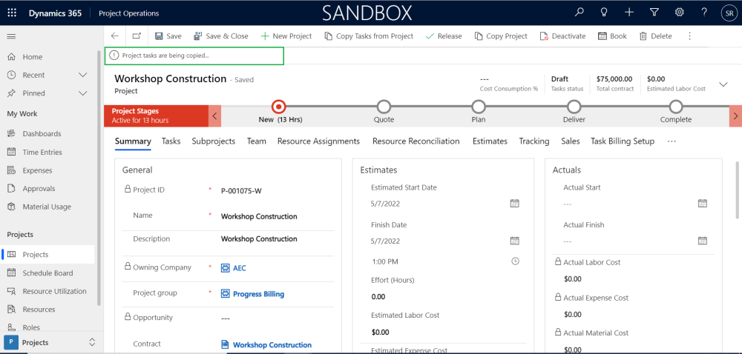Switch to the Estimates tab
Viewport: 742px width, 354px height.
coord(490,141)
